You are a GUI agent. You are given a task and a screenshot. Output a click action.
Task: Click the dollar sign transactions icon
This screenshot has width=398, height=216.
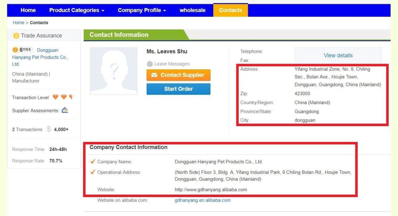click(48, 129)
